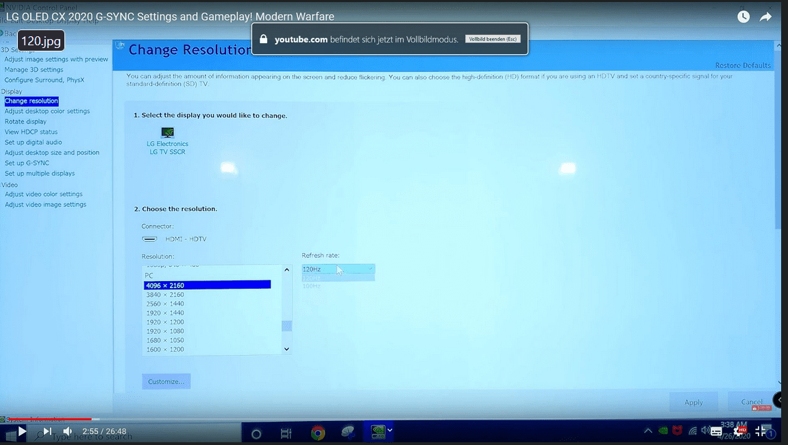Exit fullscreen with the YouTube shrink icon
788x445 pixels.
pos(761,431)
